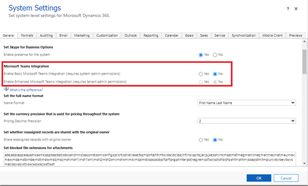Select Yes for Basic Microsoft Teams Integration

(x=201, y=74)
